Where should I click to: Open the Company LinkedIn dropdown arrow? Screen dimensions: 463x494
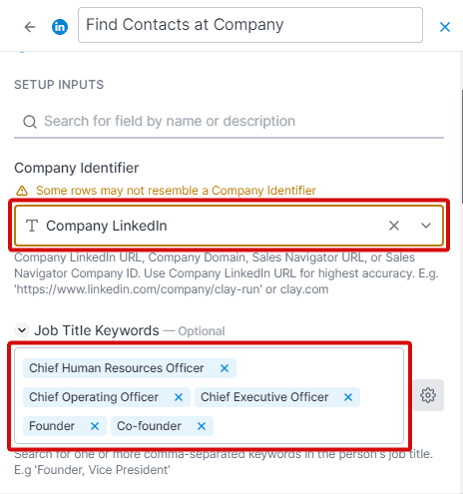click(x=426, y=226)
